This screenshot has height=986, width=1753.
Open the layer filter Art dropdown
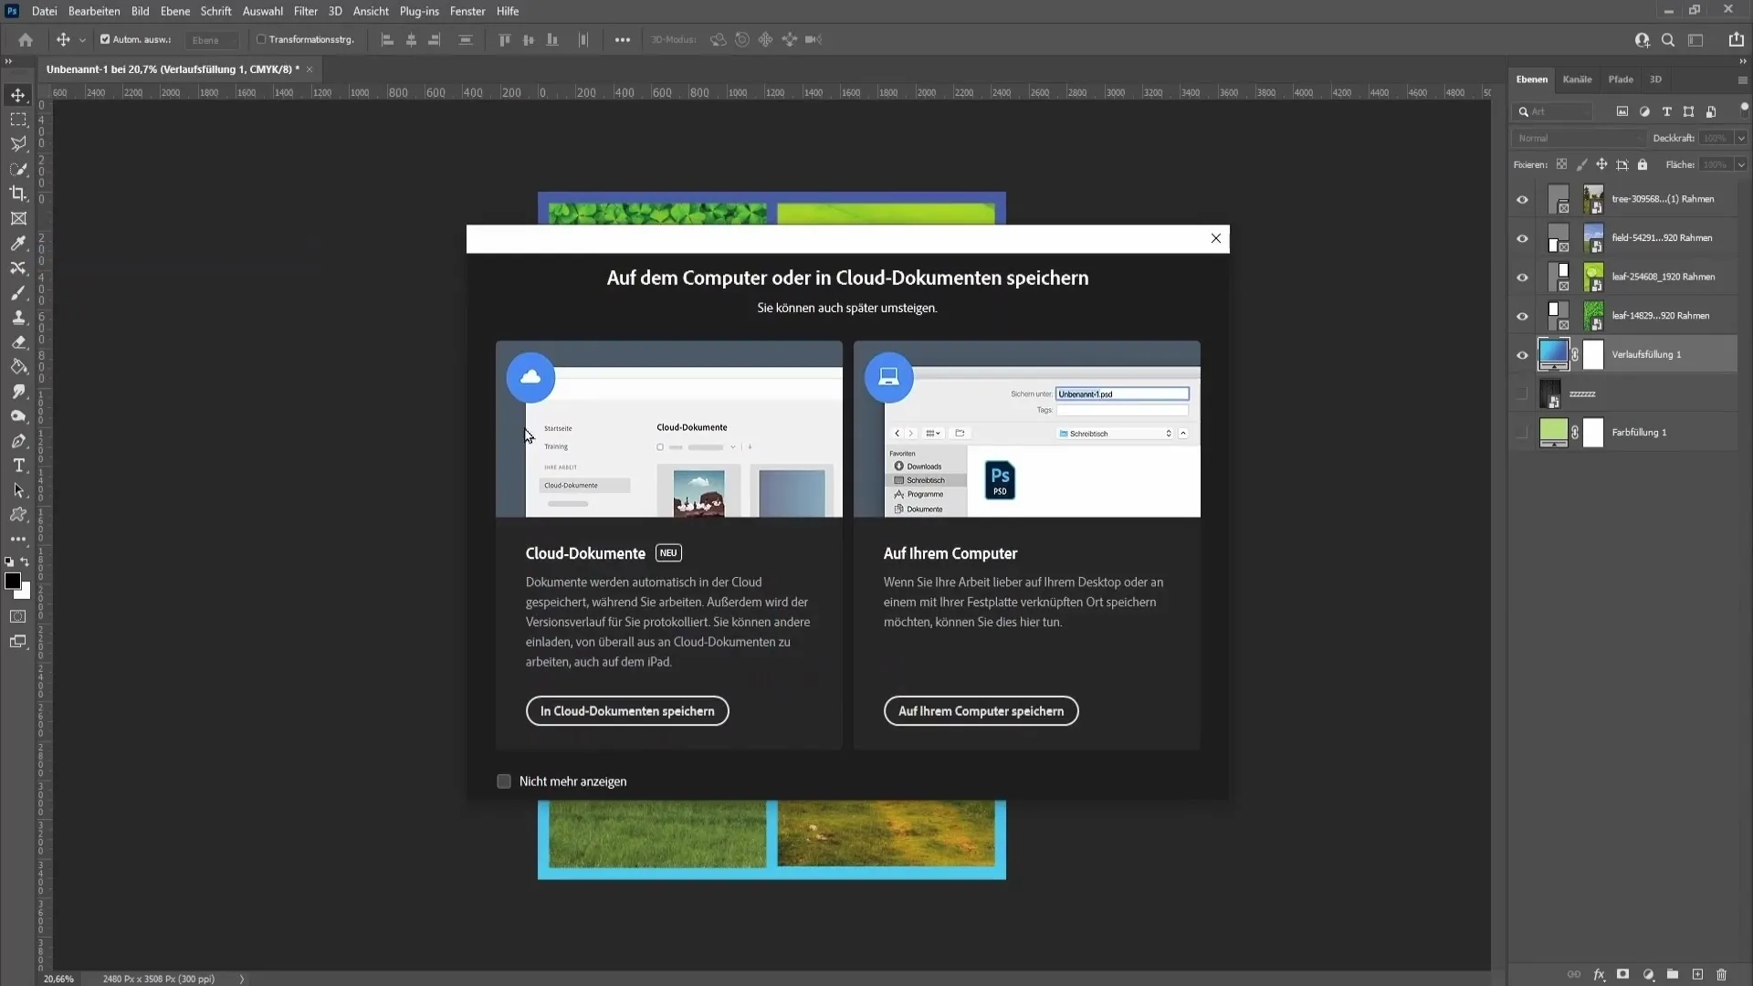point(1553,111)
